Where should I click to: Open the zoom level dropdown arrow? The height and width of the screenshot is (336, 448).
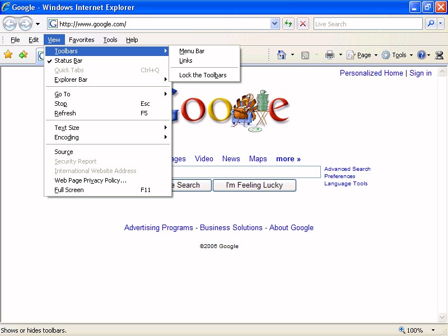(x=433, y=330)
